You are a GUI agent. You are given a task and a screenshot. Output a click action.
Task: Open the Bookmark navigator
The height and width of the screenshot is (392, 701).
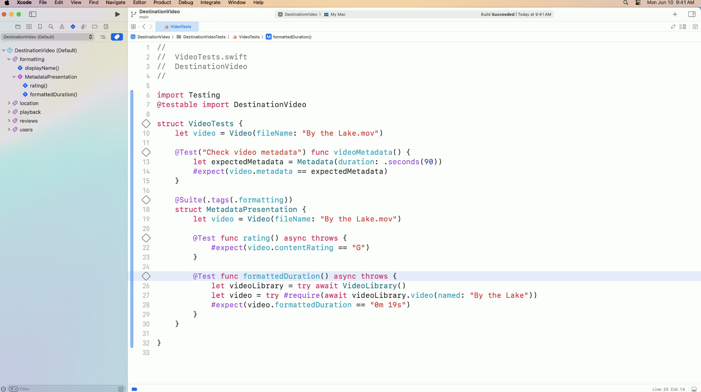[40, 27]
